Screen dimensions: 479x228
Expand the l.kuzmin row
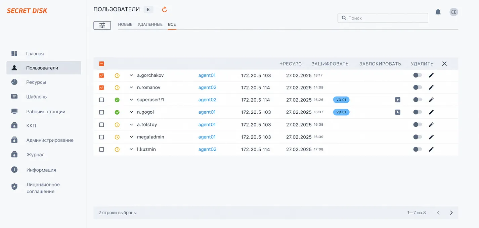pos(131,149)
